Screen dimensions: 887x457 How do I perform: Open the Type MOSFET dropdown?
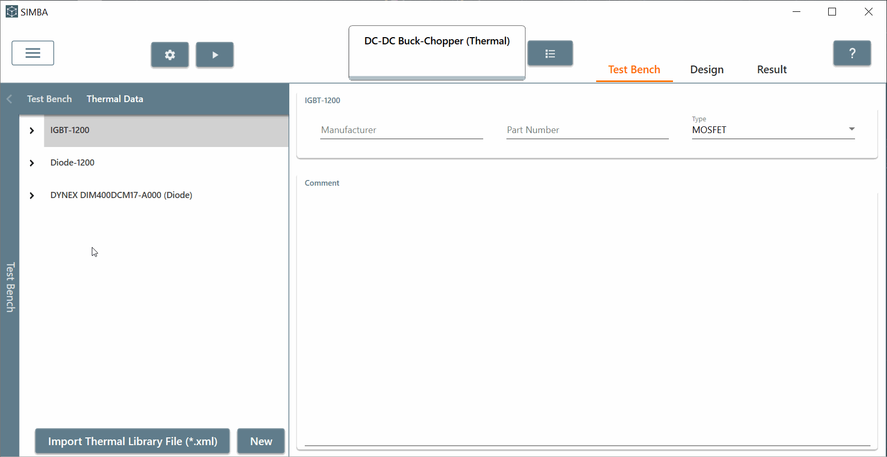773,130
